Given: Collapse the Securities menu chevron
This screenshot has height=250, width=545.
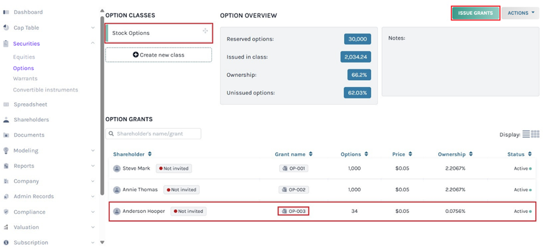Looking at the screenshot, I should (93, 43).
